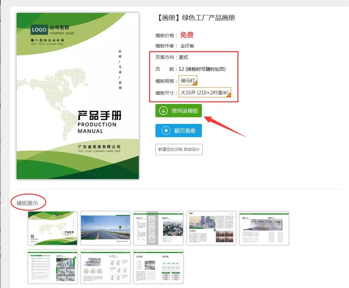Viewport: 349px width, 288px height.
Task: Select the 骑马钉 binding option
Action: point(188,81)
